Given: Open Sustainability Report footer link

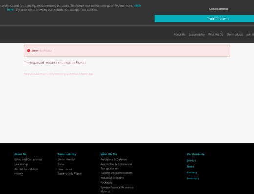Looking at the screenshot, I should [70, 173].
